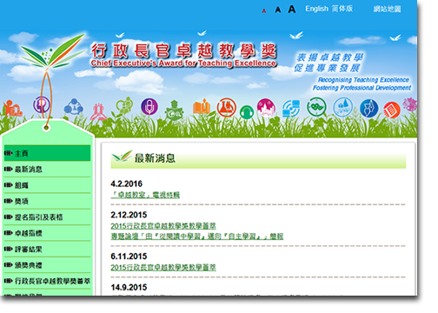Open the 主頁 home menu item
Screen dimensions: 438x313
(47, 153)
